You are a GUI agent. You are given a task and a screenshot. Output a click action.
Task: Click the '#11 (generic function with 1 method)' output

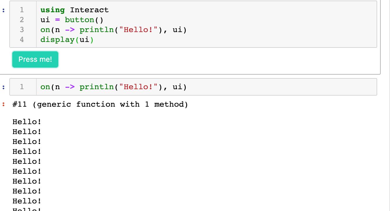coord(100,104)
